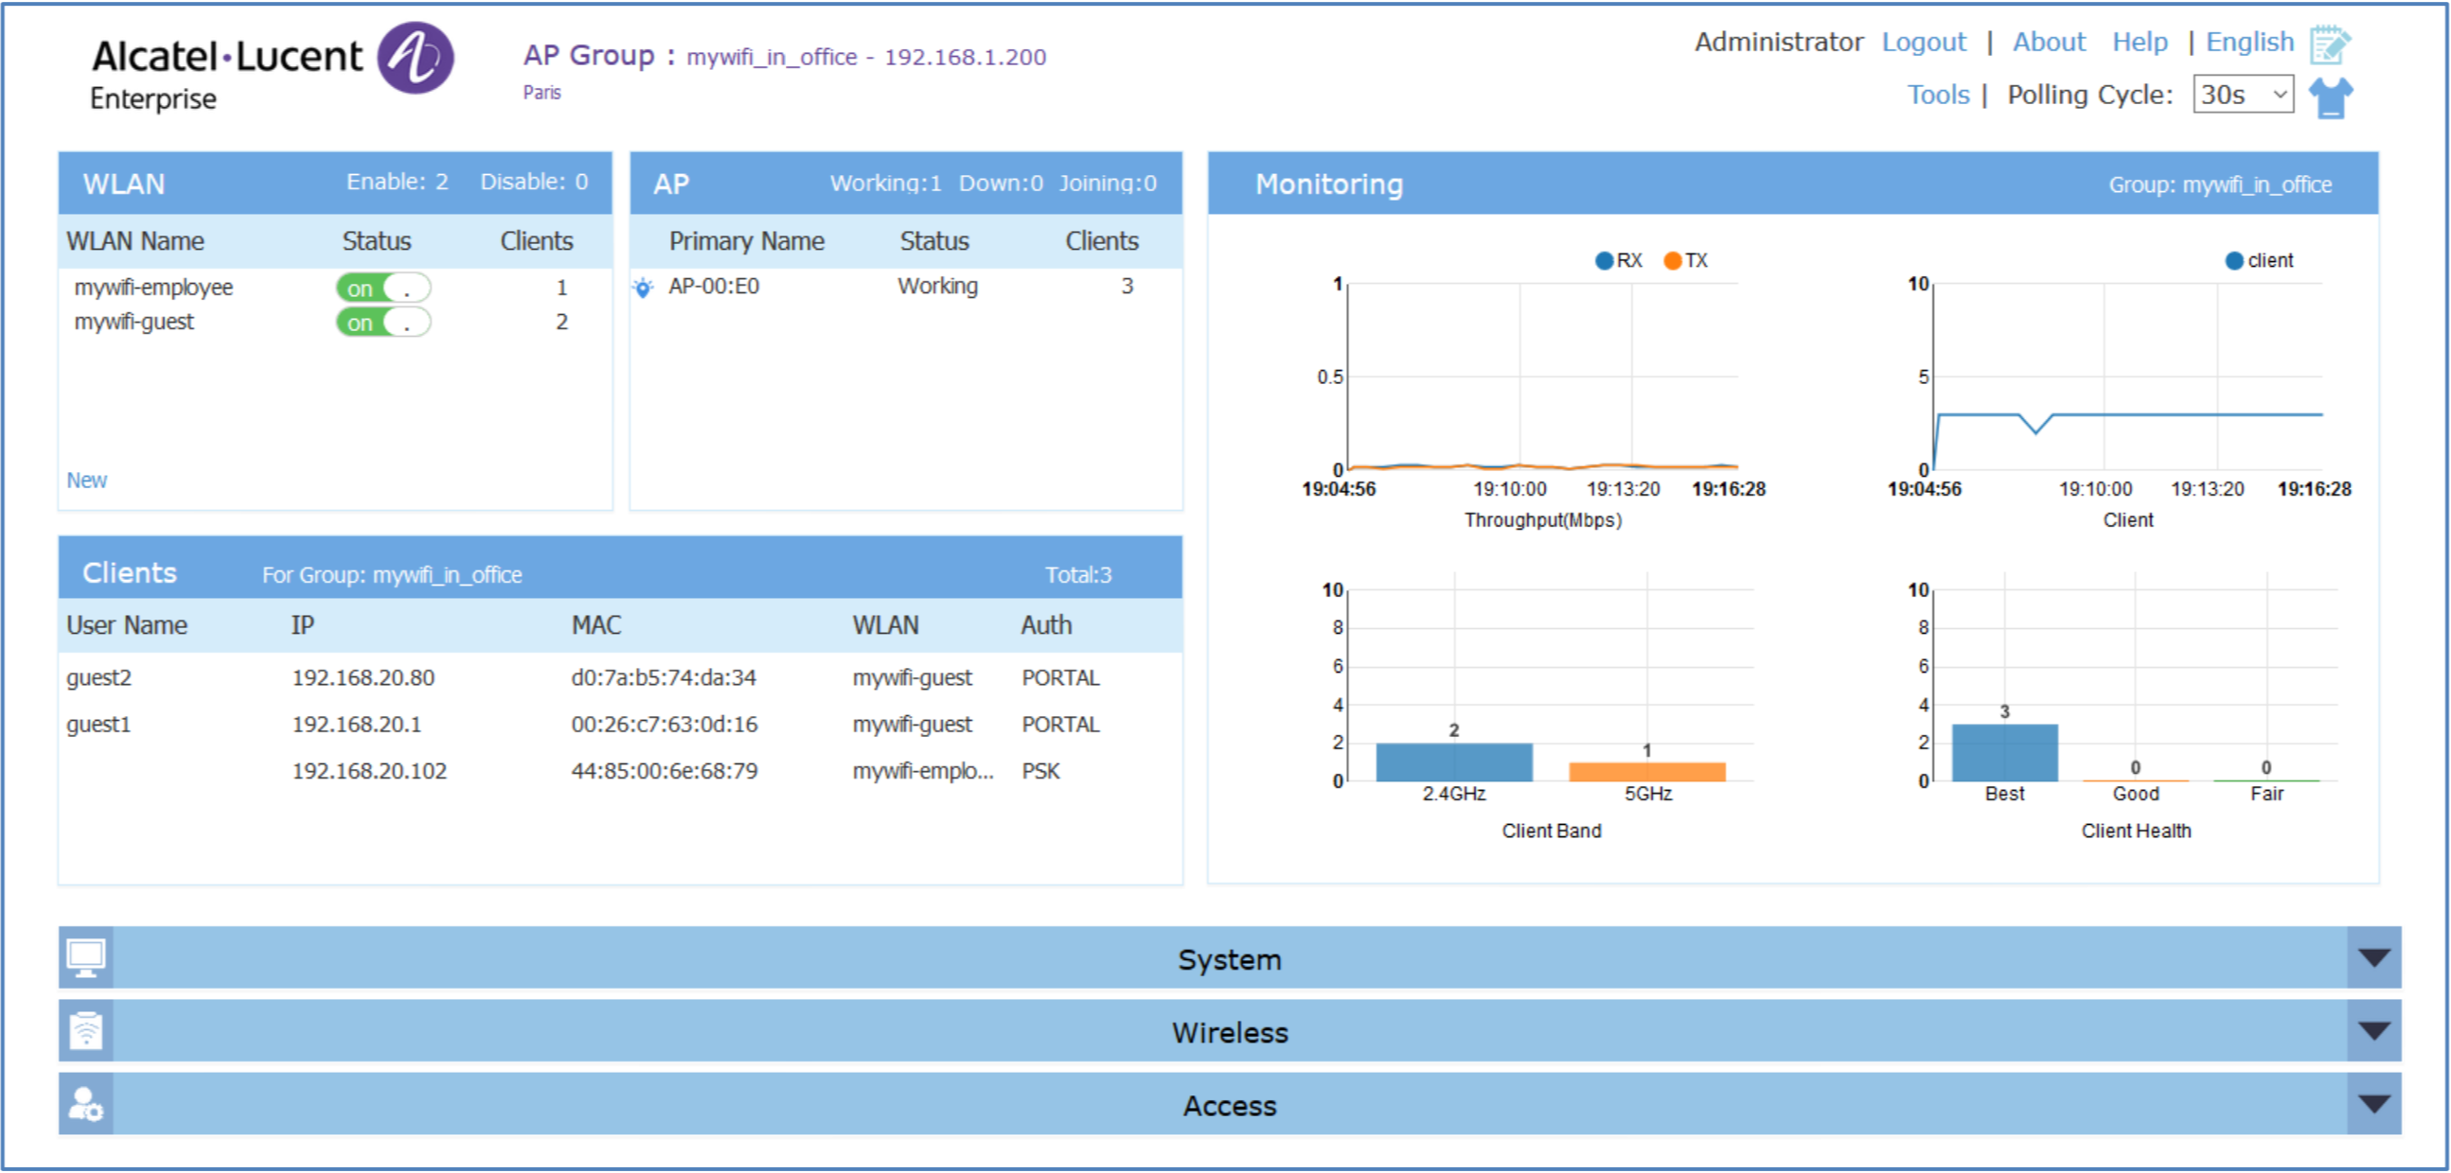Turn off the mywifi-employee WLAN switch
This screenshot has height=1173, width=2451.
pos(382,288)
